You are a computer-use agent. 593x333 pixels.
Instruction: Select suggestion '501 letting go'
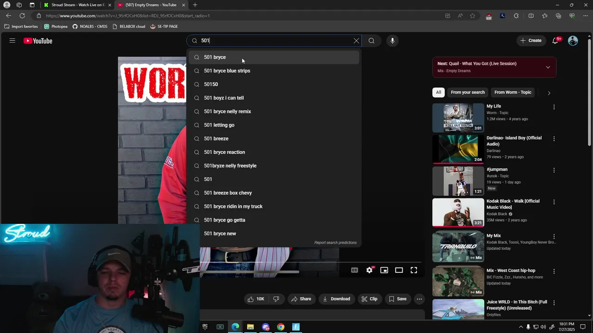(274, 125)
